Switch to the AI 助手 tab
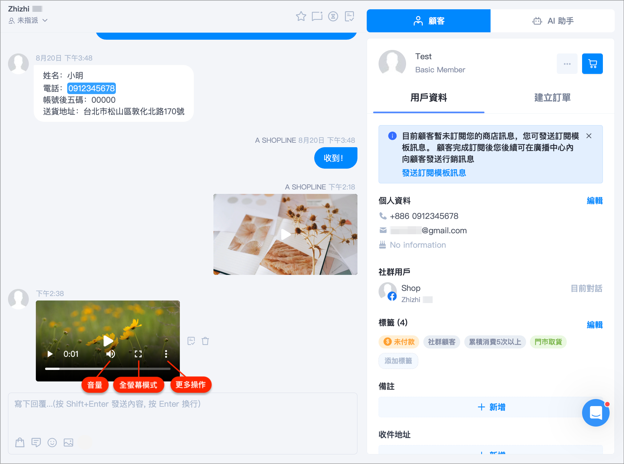Image resolution: width=624 pixels, height=464 pixels. coord(553,21)
